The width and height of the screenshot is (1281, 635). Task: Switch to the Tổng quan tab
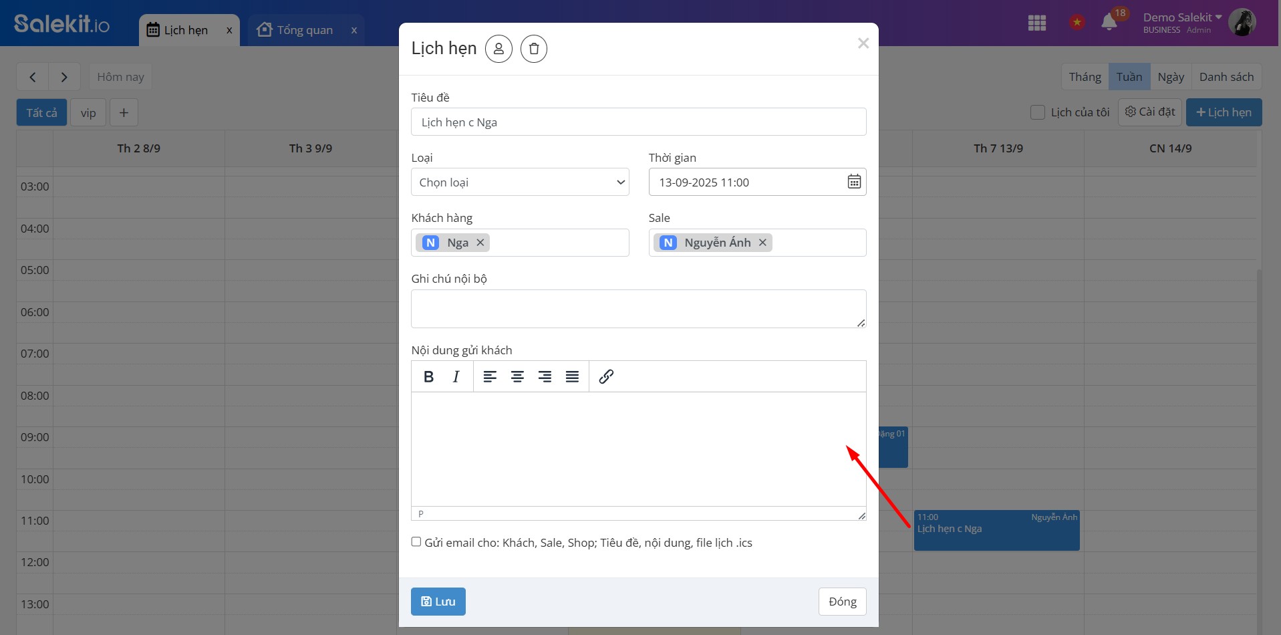[304, 30]
